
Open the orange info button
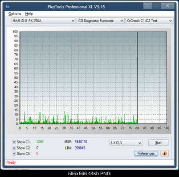click(x=165, y=153)
